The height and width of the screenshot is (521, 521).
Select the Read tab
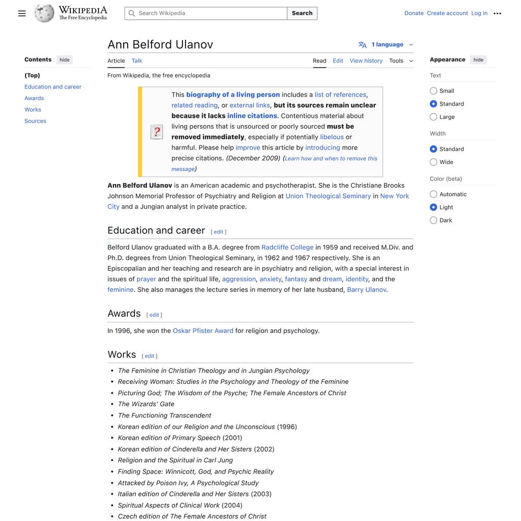tap(319, 61)
